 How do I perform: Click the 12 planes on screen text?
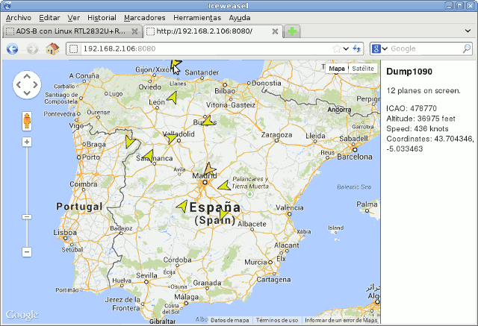coord(423,91)
